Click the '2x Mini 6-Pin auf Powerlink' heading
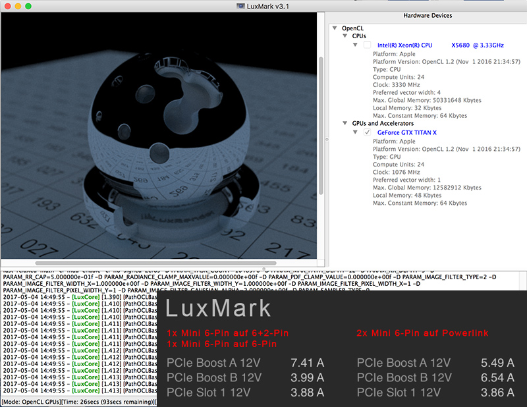 [x=422, y=333]
